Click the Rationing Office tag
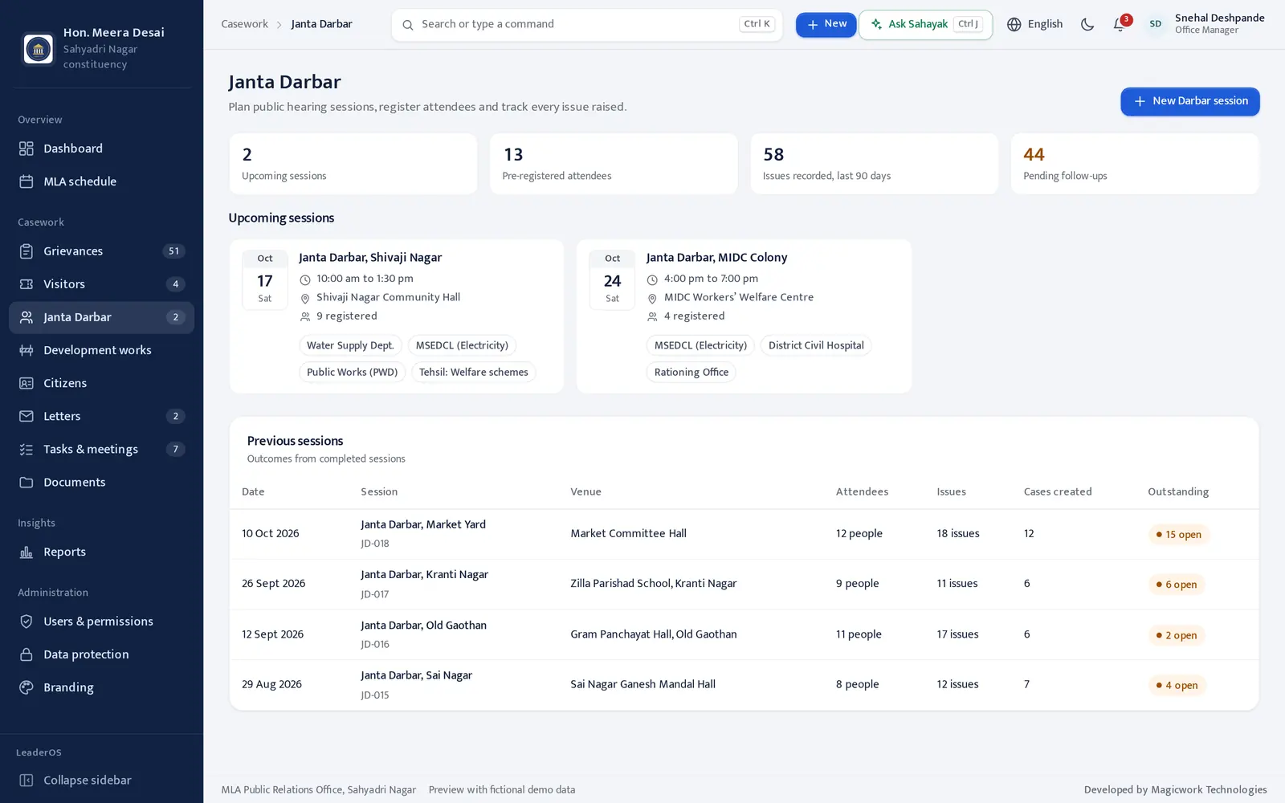Screen dimensions: 1285x803 pos(691,372)
